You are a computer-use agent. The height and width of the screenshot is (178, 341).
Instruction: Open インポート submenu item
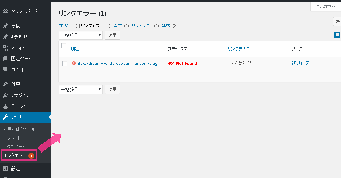pos(12,138)
